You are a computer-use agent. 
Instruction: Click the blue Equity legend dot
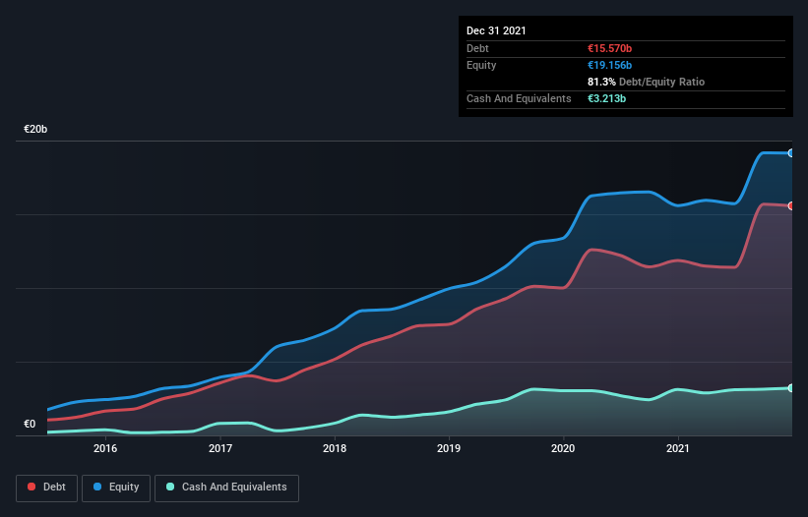click(x=97, y=487)
